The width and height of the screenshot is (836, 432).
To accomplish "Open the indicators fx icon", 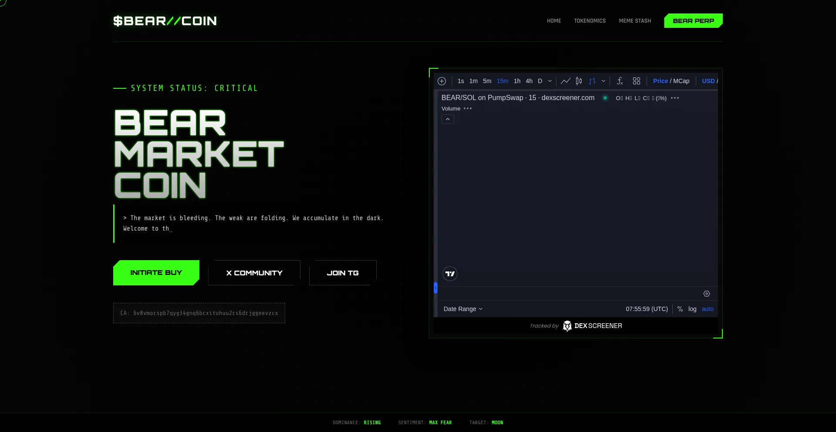I will 620,81.
